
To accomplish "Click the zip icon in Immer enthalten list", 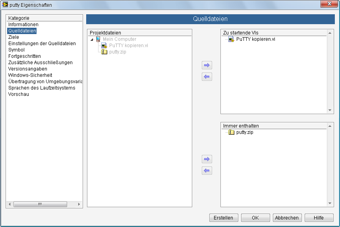I will (x=231, y=132).
